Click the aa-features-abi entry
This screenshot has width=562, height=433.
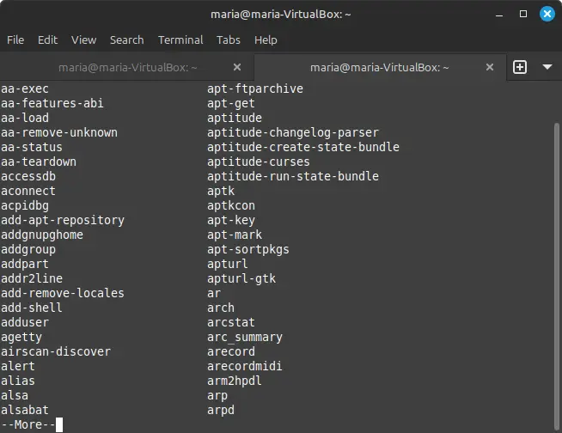coord(52,104)
